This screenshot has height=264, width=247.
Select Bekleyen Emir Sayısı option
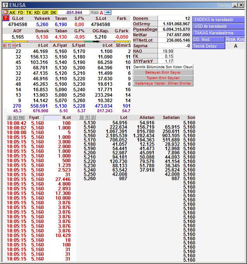[163, 73]
